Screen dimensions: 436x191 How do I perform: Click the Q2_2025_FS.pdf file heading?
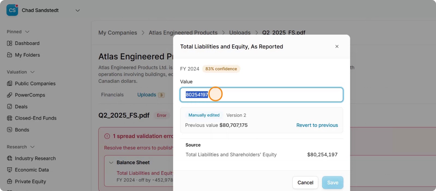[x=124, y=115]
